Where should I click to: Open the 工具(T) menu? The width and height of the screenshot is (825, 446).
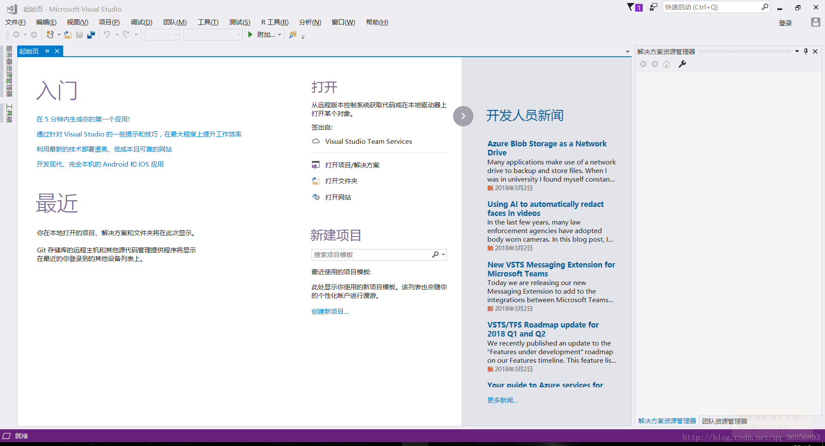208,22
